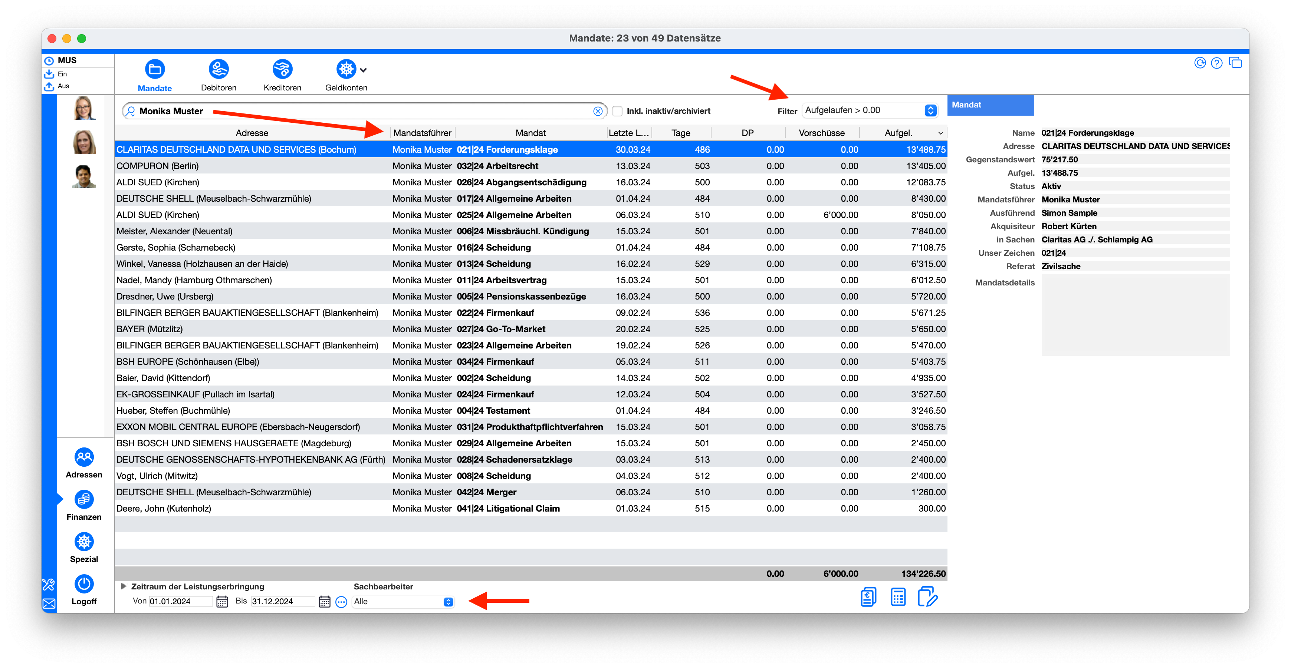The height and width of the screenshot is (668, 1291).
Task: Expand Zeitraum der Leistungserbringung triangle
Action: pyautogui.click(x=123, y=586)
